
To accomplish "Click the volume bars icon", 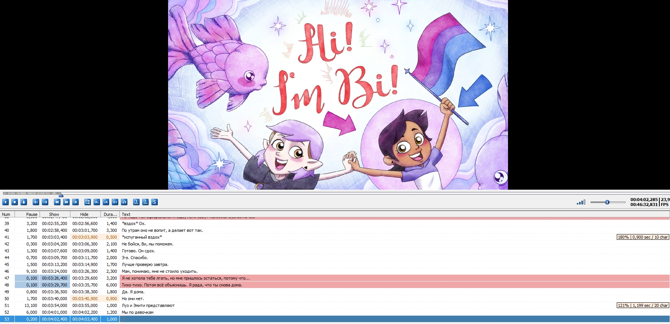I will pos(581,202).
